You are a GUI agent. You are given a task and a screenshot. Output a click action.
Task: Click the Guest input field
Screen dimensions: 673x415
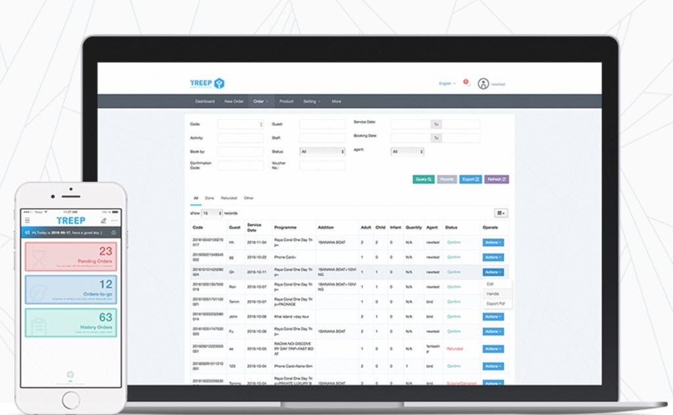pos(322,124)
